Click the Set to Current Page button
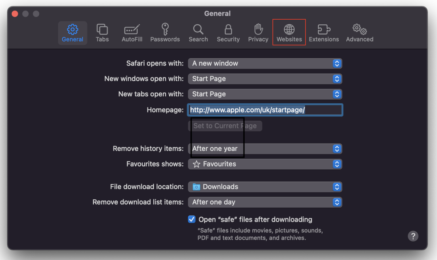Image resolution: width=437 pixels, height=260 pixels. [225, 126]
